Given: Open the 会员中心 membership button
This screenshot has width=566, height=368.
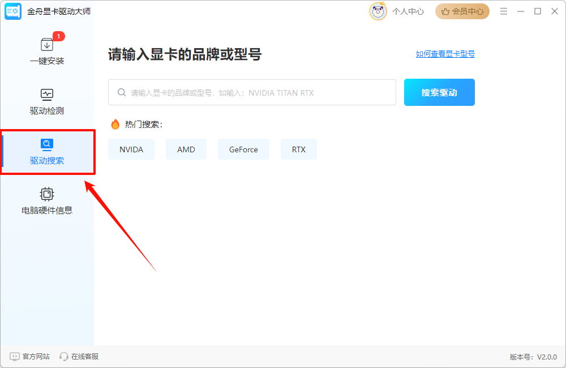Looking at the screenshot, I should (462, 11).
